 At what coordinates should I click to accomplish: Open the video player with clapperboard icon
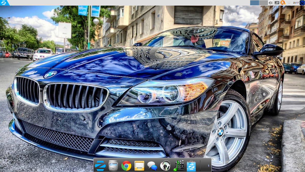pos(178,166)
